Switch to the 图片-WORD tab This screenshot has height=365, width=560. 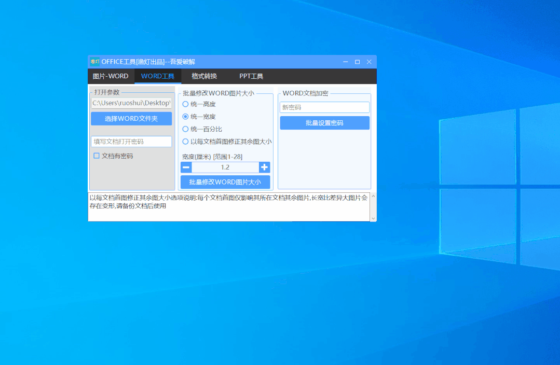click(x=111, y=76)
